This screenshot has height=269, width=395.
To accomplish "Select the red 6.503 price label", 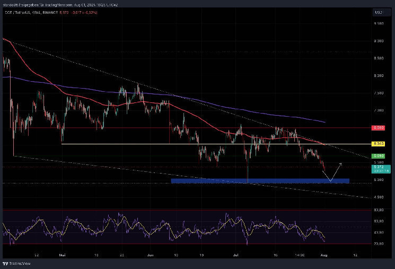I will point(378,128).
